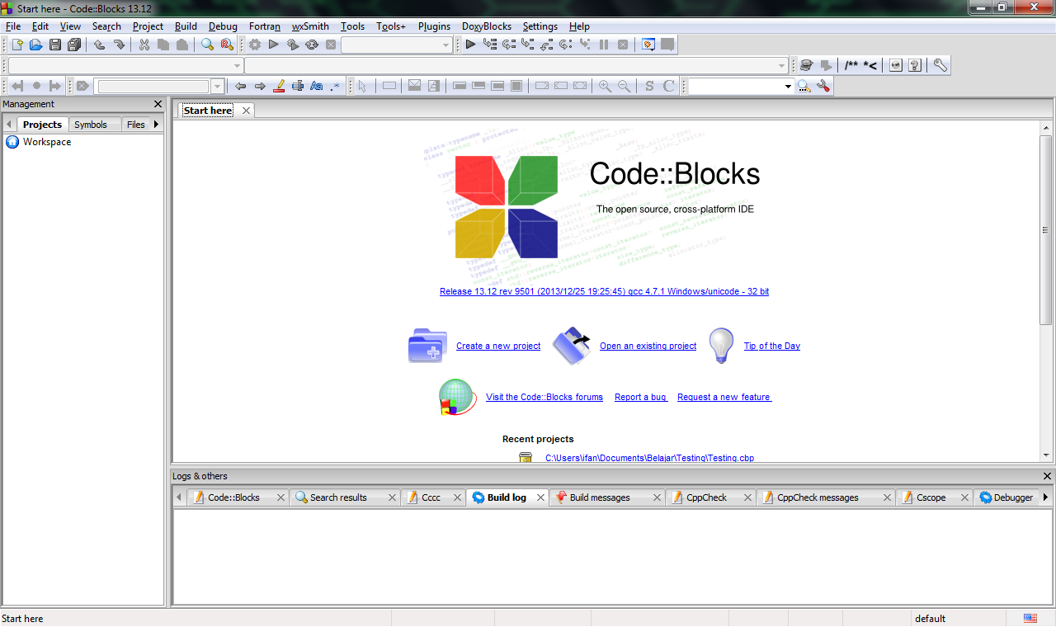1056x627 pixels.
Task: Open the Build menu
Action: pos(186,26)
